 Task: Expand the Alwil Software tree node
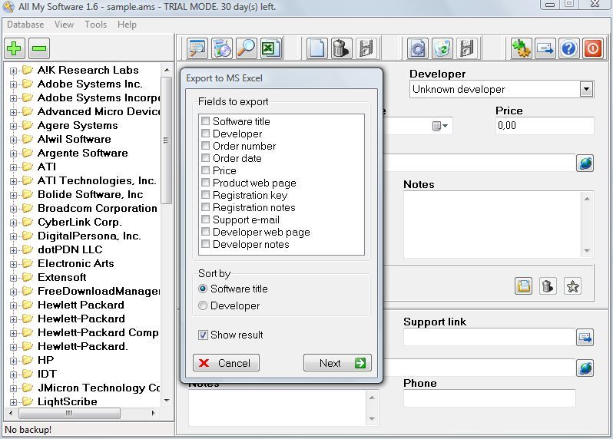13,140
